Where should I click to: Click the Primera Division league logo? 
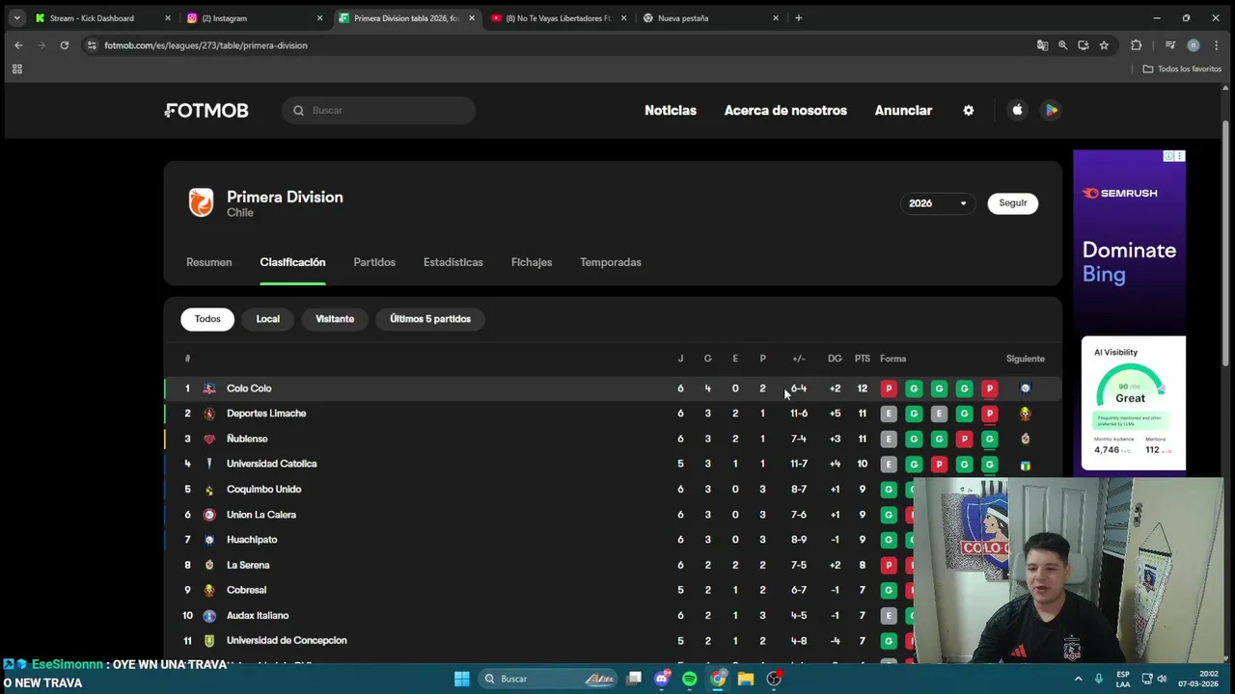click(x=201, y=202)
